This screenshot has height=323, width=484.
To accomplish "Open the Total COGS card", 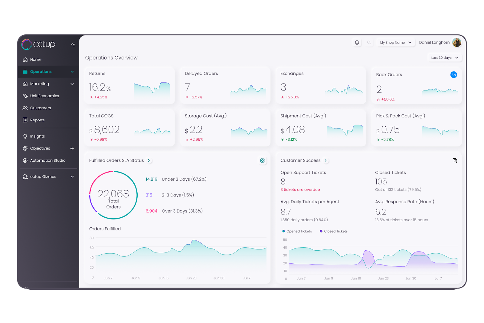I will (130, 128).
